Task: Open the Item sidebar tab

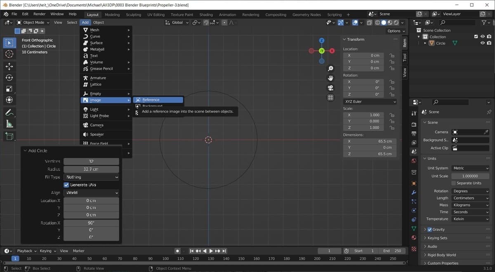Action: [x=405, y=42]
